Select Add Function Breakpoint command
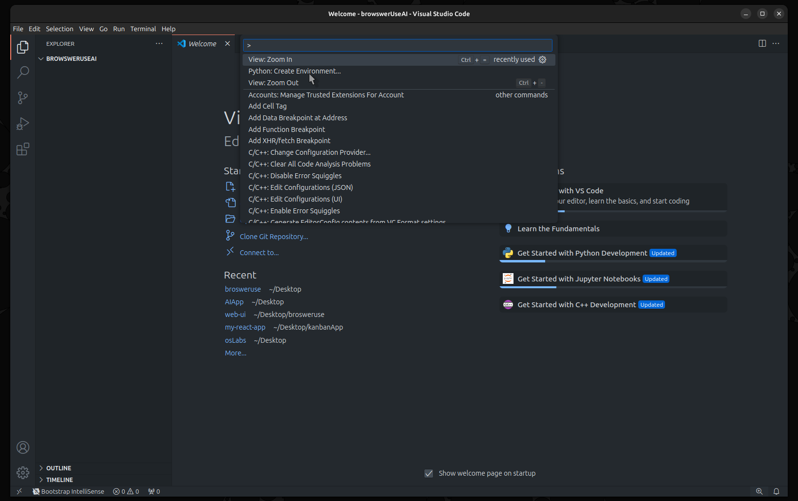Screen dimensions: 798x501 click(399, 130)
